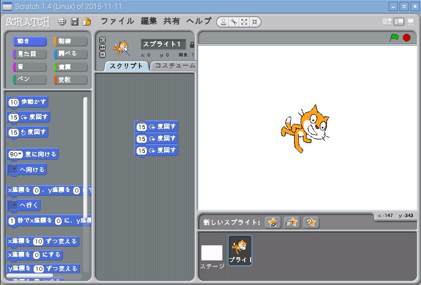Click the x座標を 10 ずつ変える block

pos(43,242)
